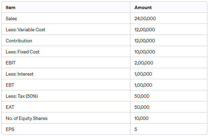The height and width of the screenshot is (136, 208).
Task: Click the Sales amount 24,00,000
Action: click(145, 18)
